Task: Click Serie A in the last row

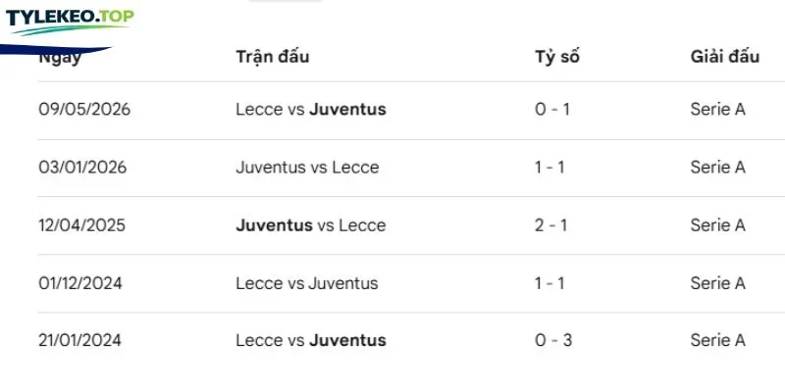Action: point(718,340)
